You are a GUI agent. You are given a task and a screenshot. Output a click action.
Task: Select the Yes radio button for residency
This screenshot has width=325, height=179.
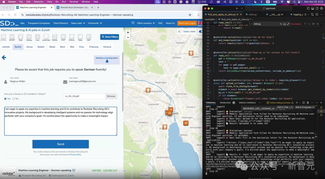pos(5,99)
